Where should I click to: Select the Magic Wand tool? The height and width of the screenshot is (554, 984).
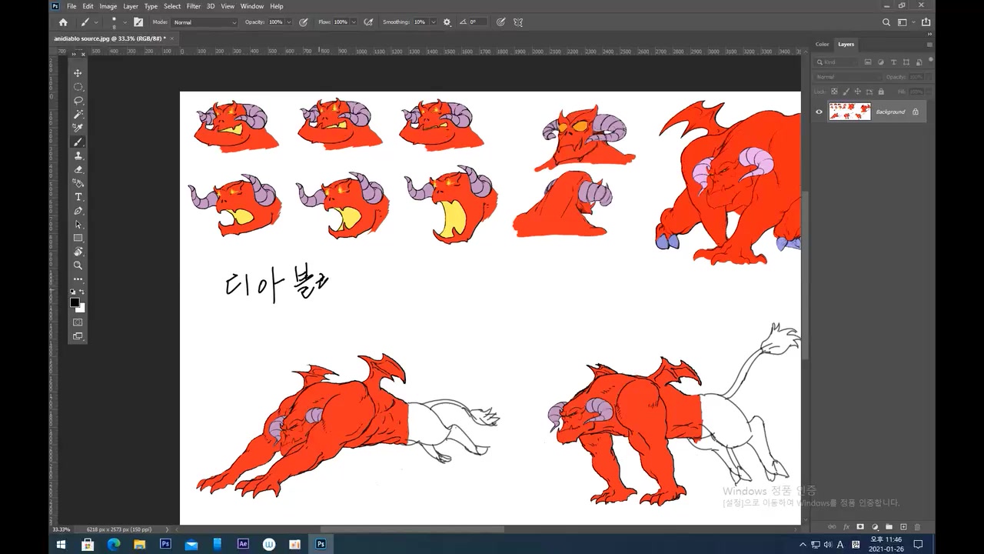coord(78,115)
